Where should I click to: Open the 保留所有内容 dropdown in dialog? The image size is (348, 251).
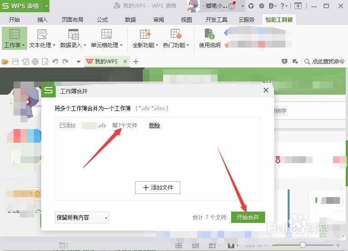(x=82, y=217)
